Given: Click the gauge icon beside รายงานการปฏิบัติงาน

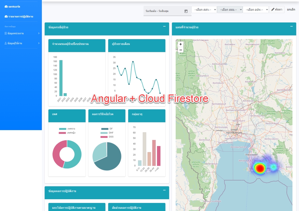Looking at the screenshot, I should tap(6, 17).
